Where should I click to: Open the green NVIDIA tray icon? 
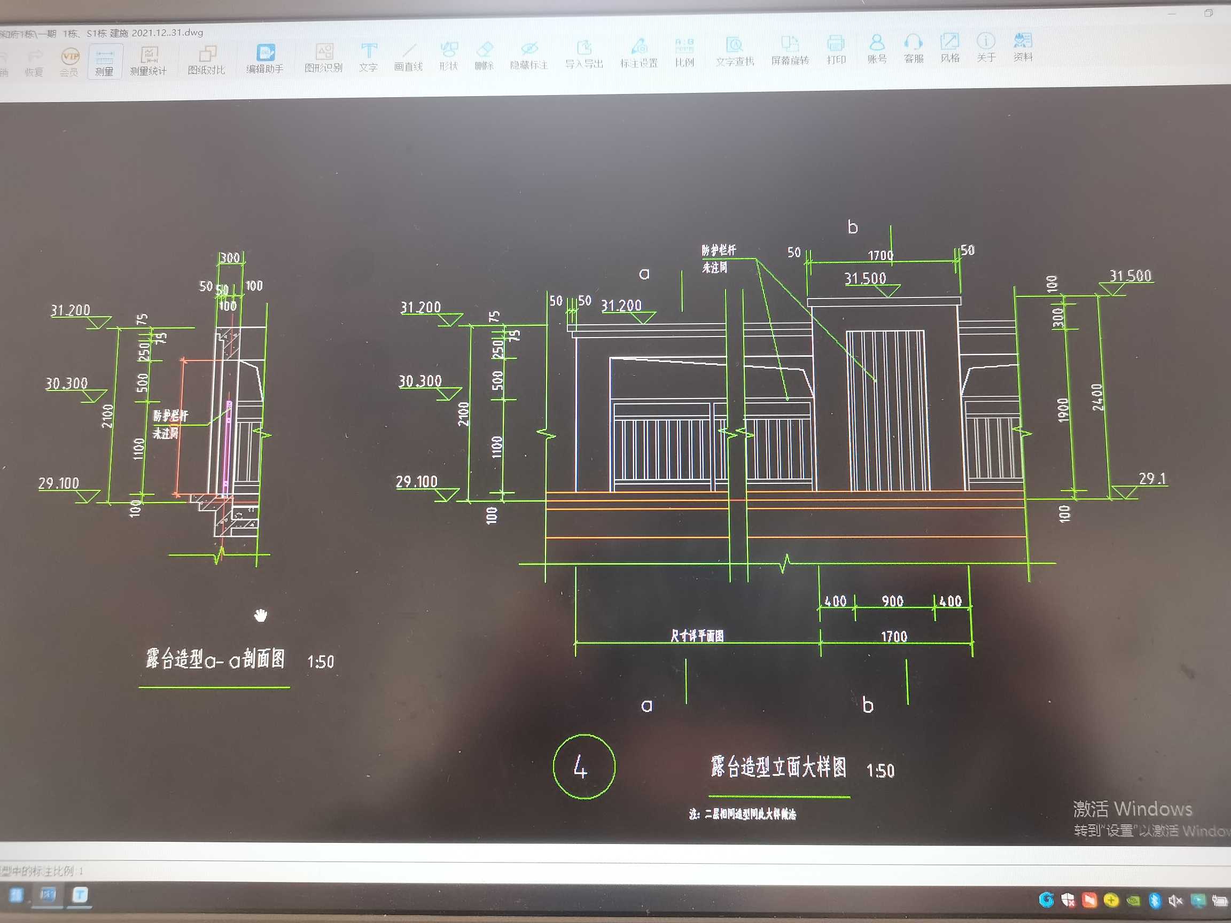(1133, 900)
